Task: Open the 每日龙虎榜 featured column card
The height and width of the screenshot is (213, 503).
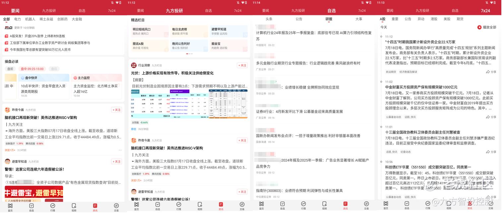Action: pyautogui.click(x=189, y=31)
